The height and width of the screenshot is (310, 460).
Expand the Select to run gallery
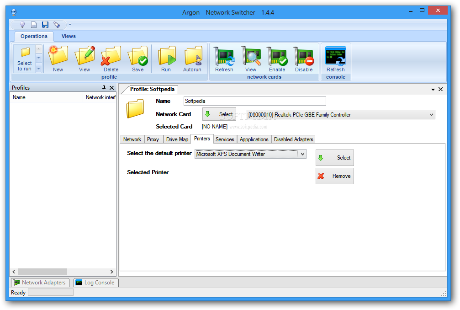click(x=39, y=69)
